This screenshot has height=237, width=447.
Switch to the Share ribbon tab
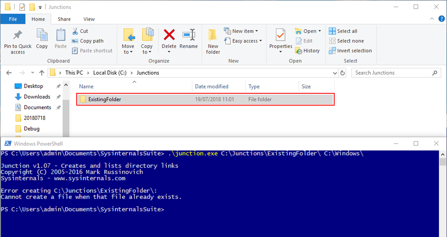pos(64,19)
